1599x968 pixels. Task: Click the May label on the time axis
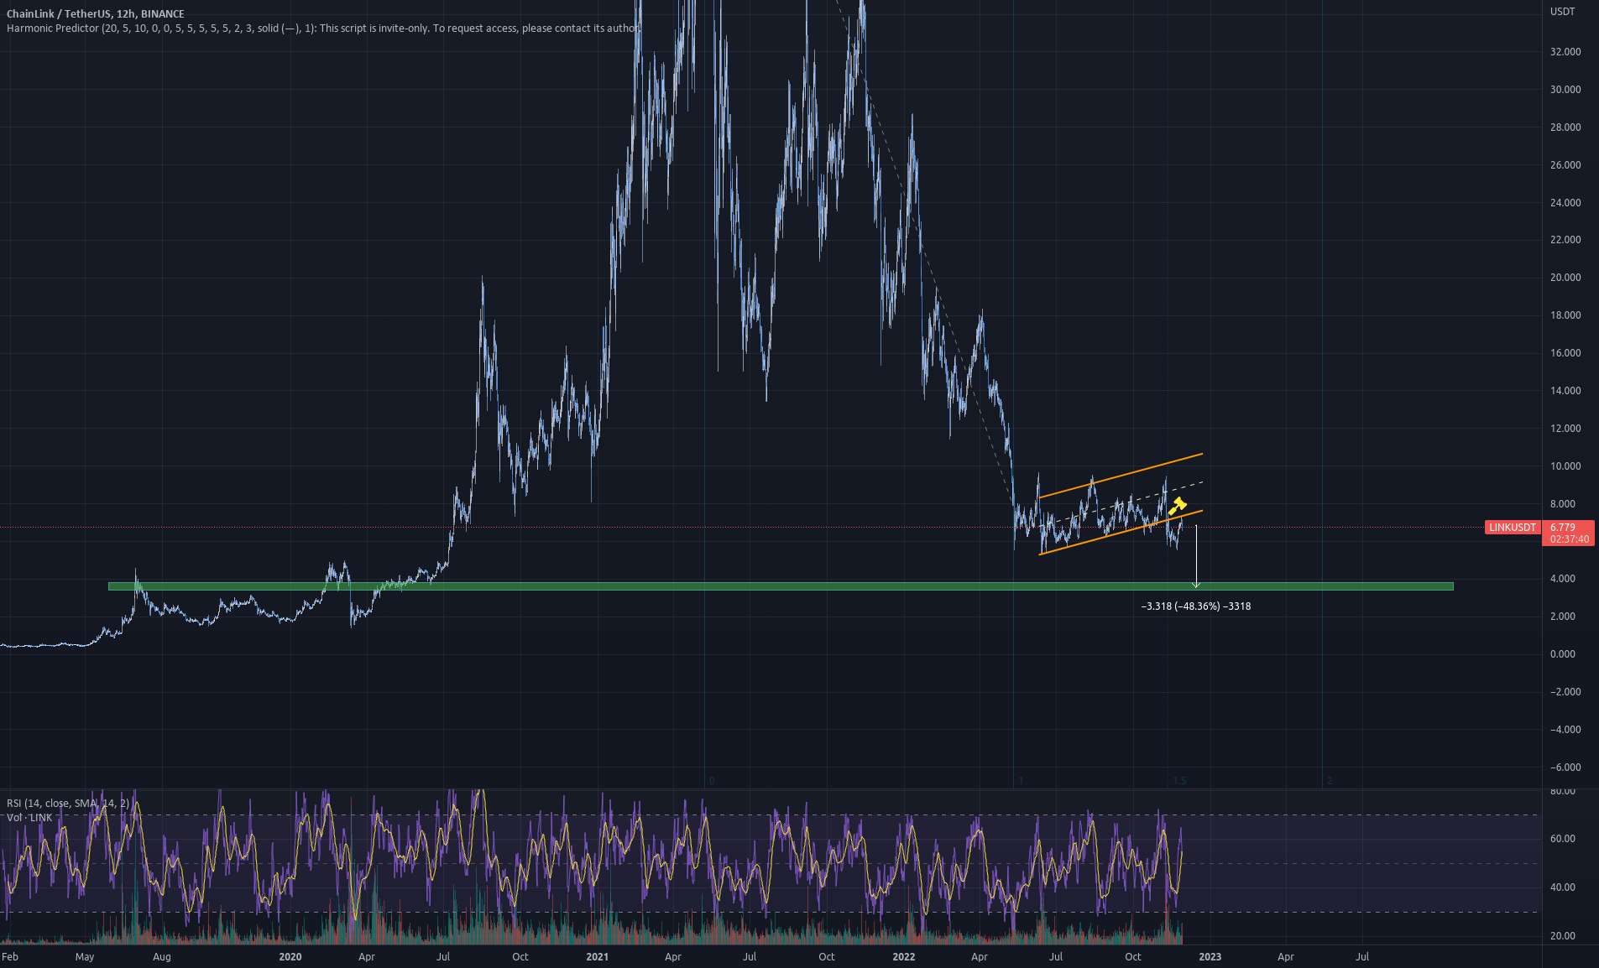point(85,957)
